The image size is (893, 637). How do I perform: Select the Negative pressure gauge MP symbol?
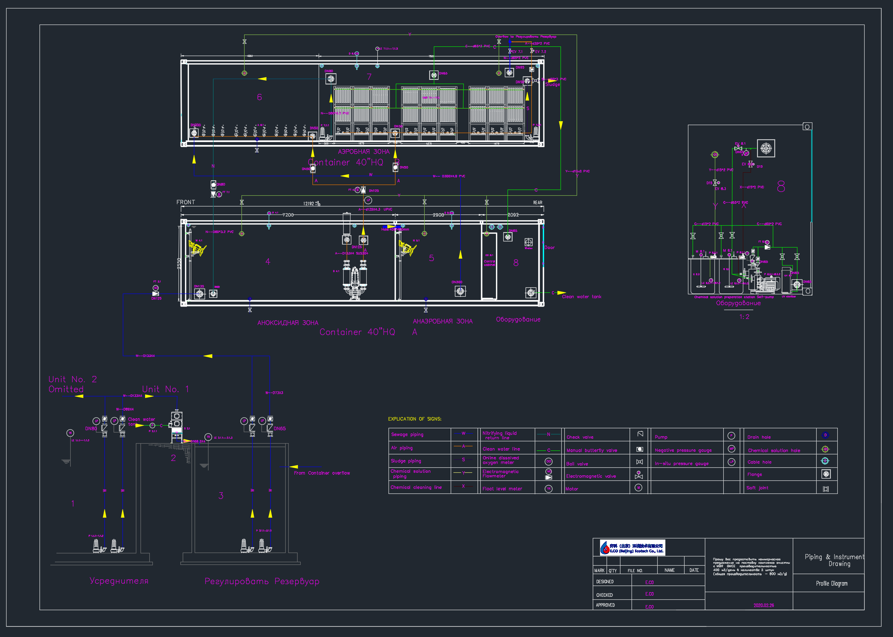[x=731, y=449]
